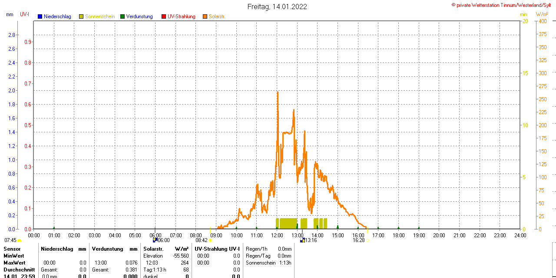Click the highest solar radiation peak at 12:00
The width and height of the screenshot is (556, 278).
pyautogui.click(x=278, y=92)
